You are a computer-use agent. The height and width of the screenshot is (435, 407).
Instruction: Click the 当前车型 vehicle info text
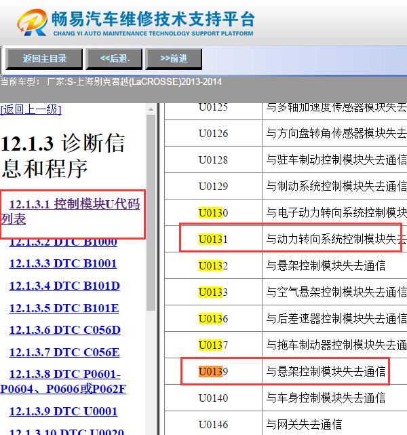coord(111,82)
